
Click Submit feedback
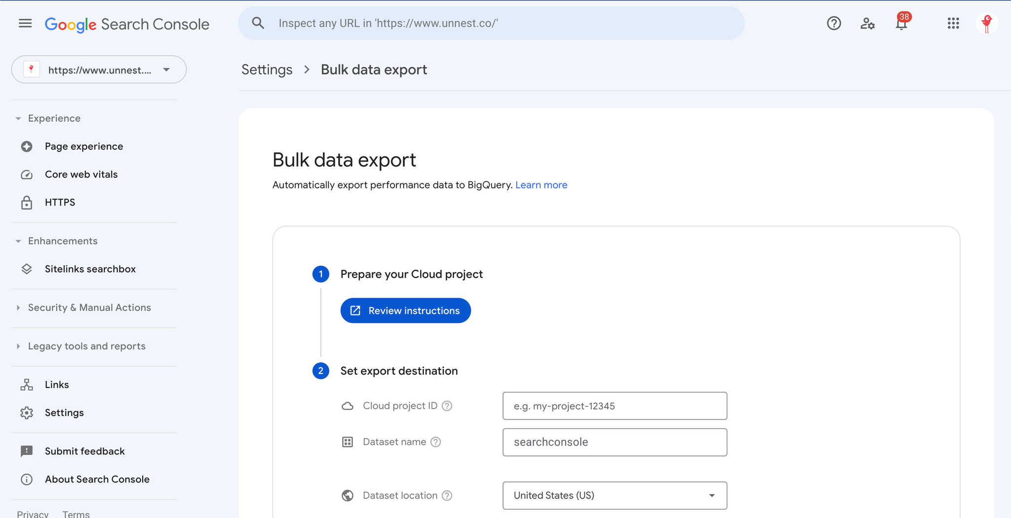click(x=84, y=451)
